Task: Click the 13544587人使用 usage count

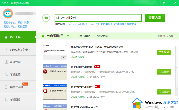Action: pyautogui.click(x=96, y=77)
